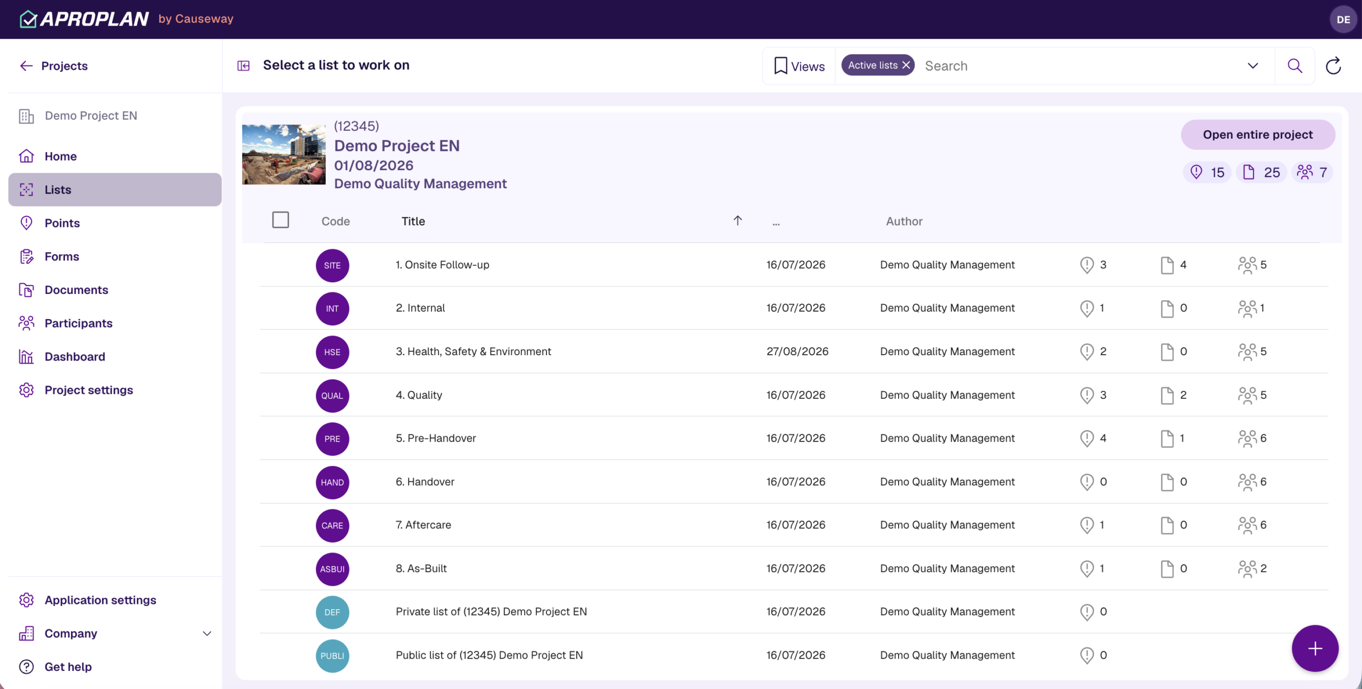Image resolution: width=1362 pixels, height=689 pixels.
Task: Click the project documents count 25
Action: (x=1261, y=173)
